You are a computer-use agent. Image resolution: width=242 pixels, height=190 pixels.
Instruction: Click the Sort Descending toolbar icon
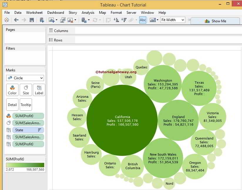124,20
